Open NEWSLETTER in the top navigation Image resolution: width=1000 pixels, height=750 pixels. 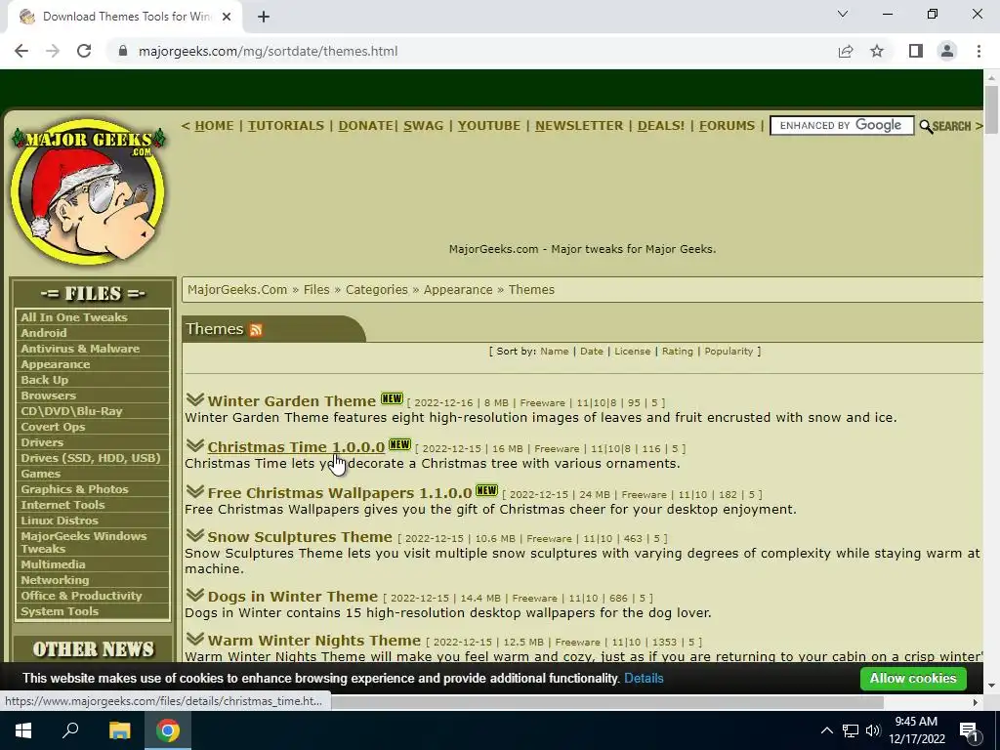pyautogui.click(x=579, y=126)
